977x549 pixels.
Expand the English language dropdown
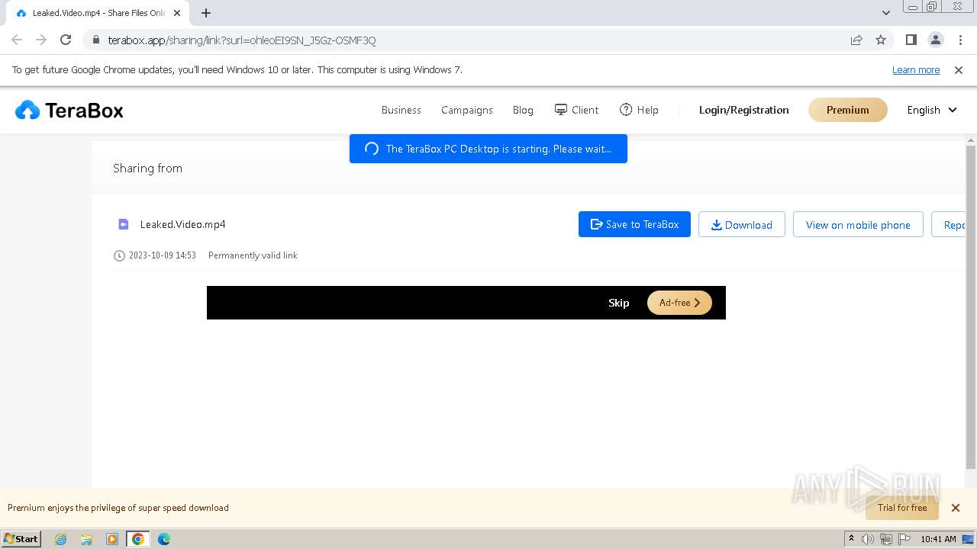pos(932,111)
